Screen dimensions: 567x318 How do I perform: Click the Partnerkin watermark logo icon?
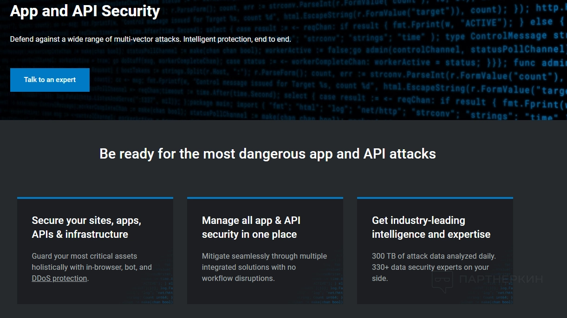[x=442, y=280]
